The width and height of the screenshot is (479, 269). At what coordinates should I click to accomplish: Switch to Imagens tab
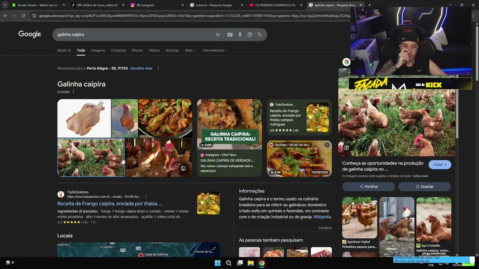point(98,50)
